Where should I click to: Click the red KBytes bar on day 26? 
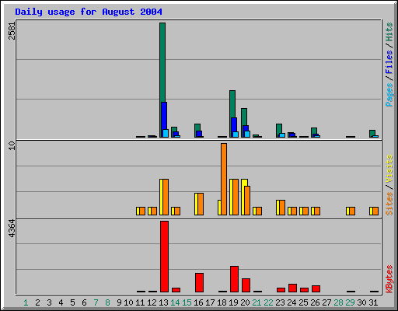click(x=316, y=289)
